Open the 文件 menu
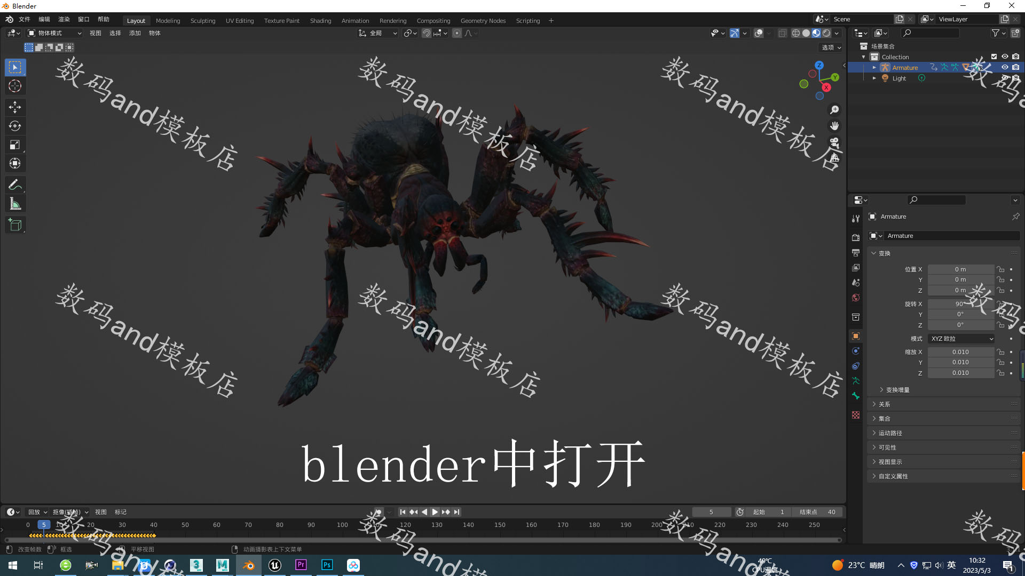Viewport: 1025px width, 576px height. (25, 19)
